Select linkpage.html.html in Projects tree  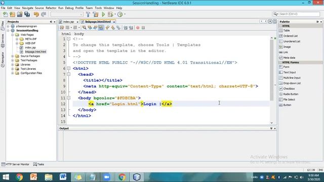35,52
